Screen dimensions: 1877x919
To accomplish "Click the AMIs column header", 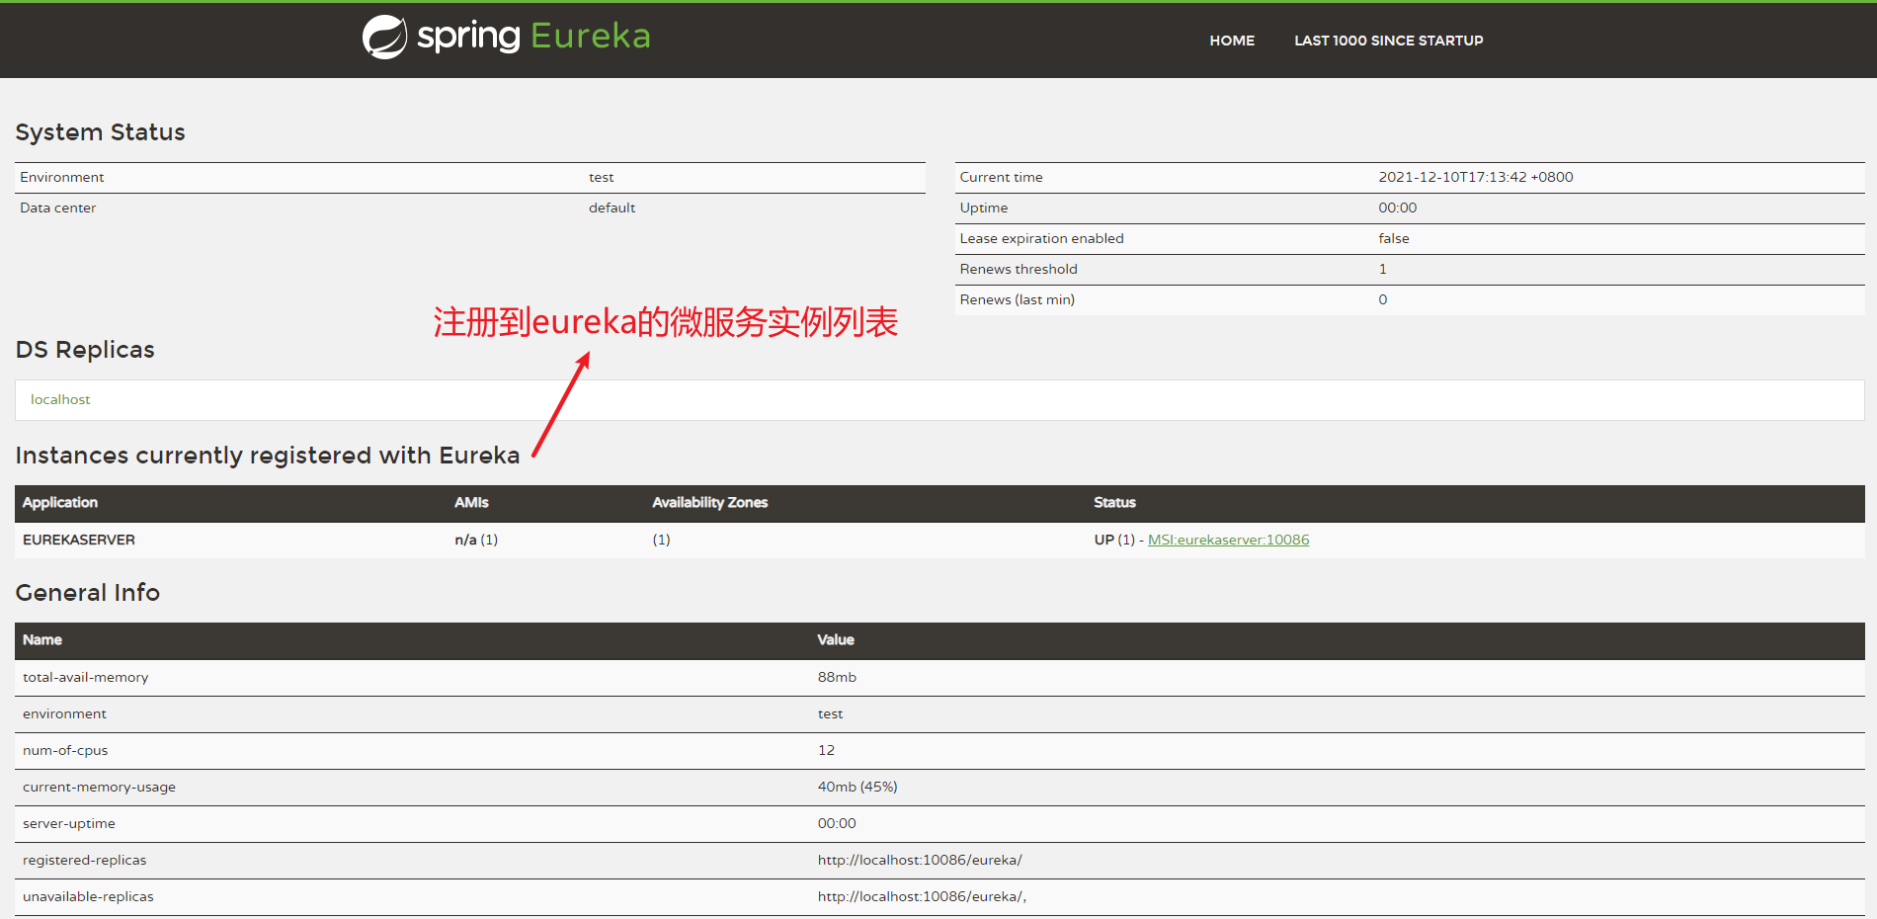I will pos(471,502).
